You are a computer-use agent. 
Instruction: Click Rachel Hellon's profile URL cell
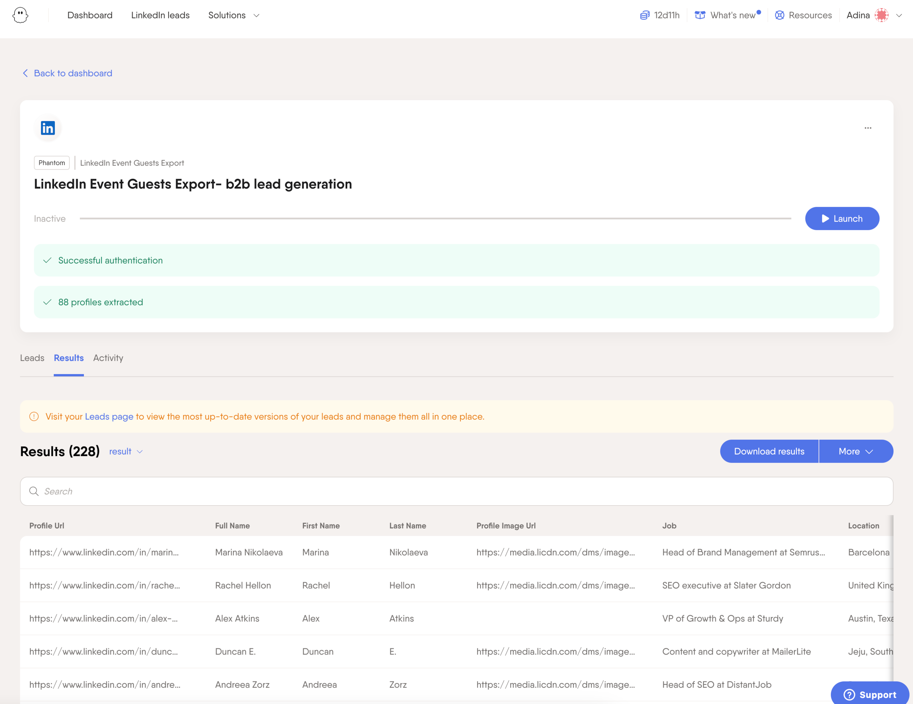tap(104, 585)
